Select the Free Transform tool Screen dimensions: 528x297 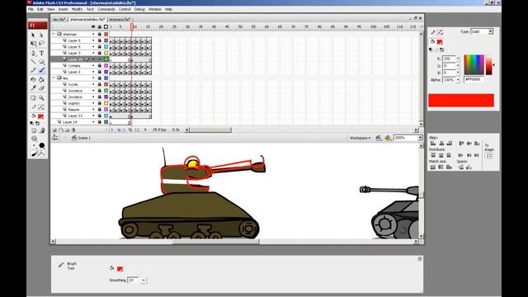coord(33,44)
